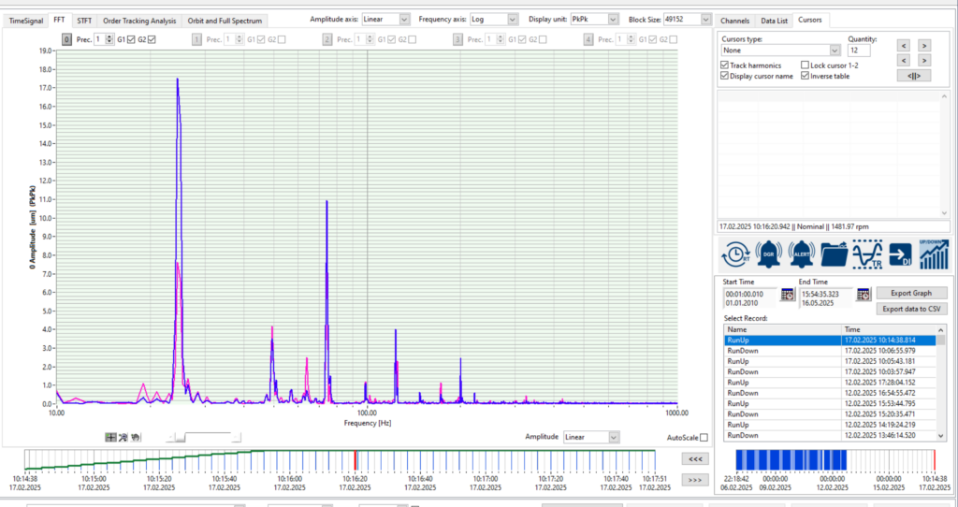Open the blue folder export icon

[x=834, y=254]
